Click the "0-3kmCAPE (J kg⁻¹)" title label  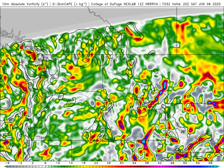tap(69, 4)
